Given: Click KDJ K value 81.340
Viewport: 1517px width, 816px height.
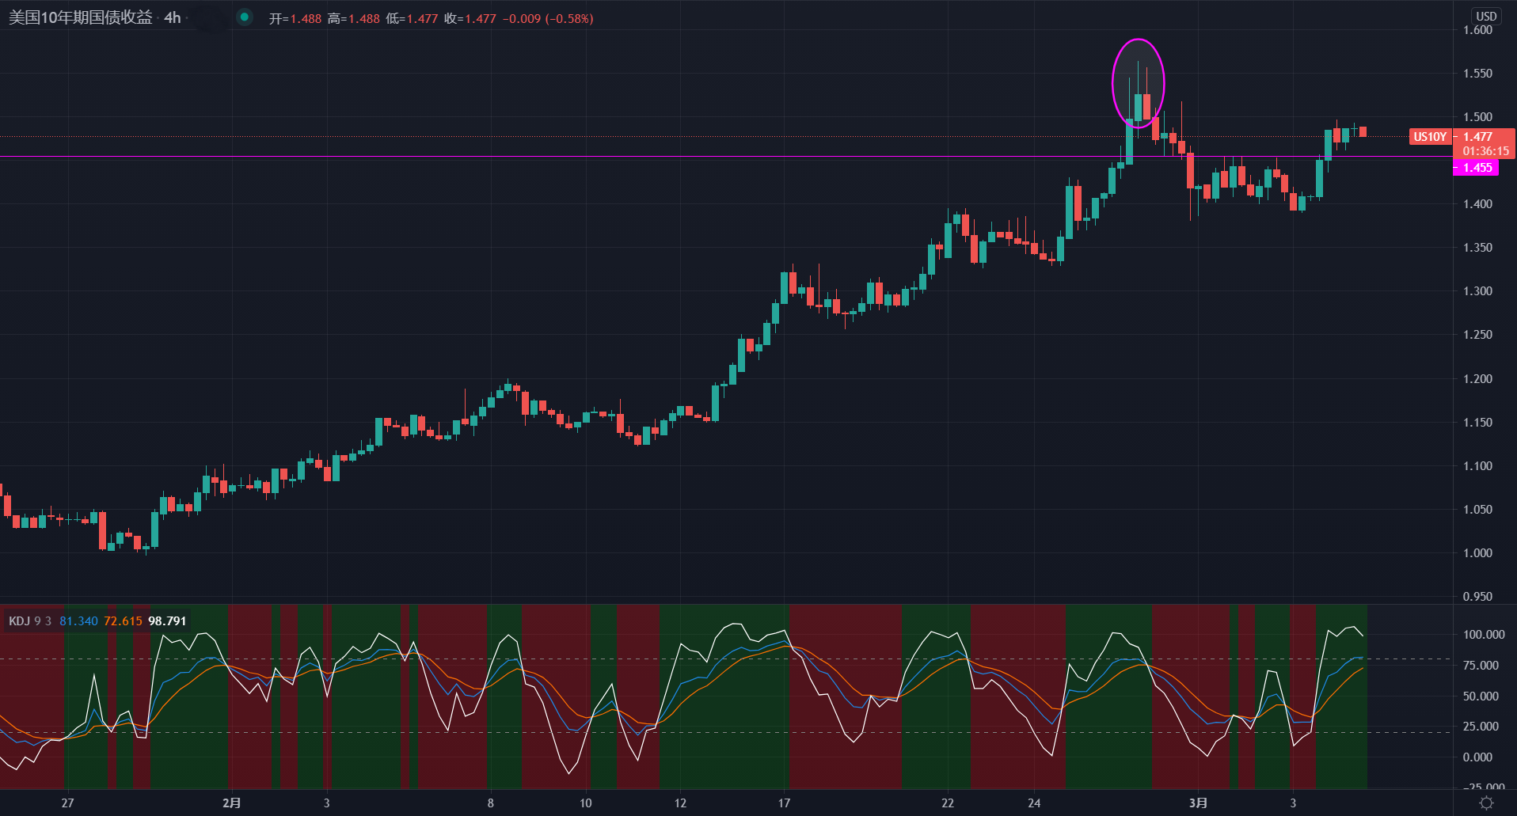Looking at the screenshot, I should click(78, 621).
